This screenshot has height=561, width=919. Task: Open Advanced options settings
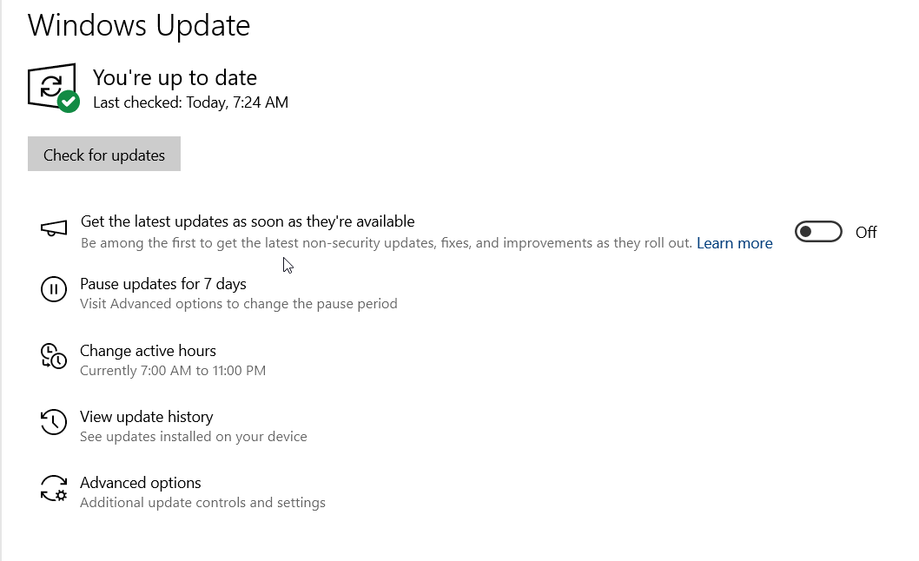pyautogui.click(x=141, y=483)
